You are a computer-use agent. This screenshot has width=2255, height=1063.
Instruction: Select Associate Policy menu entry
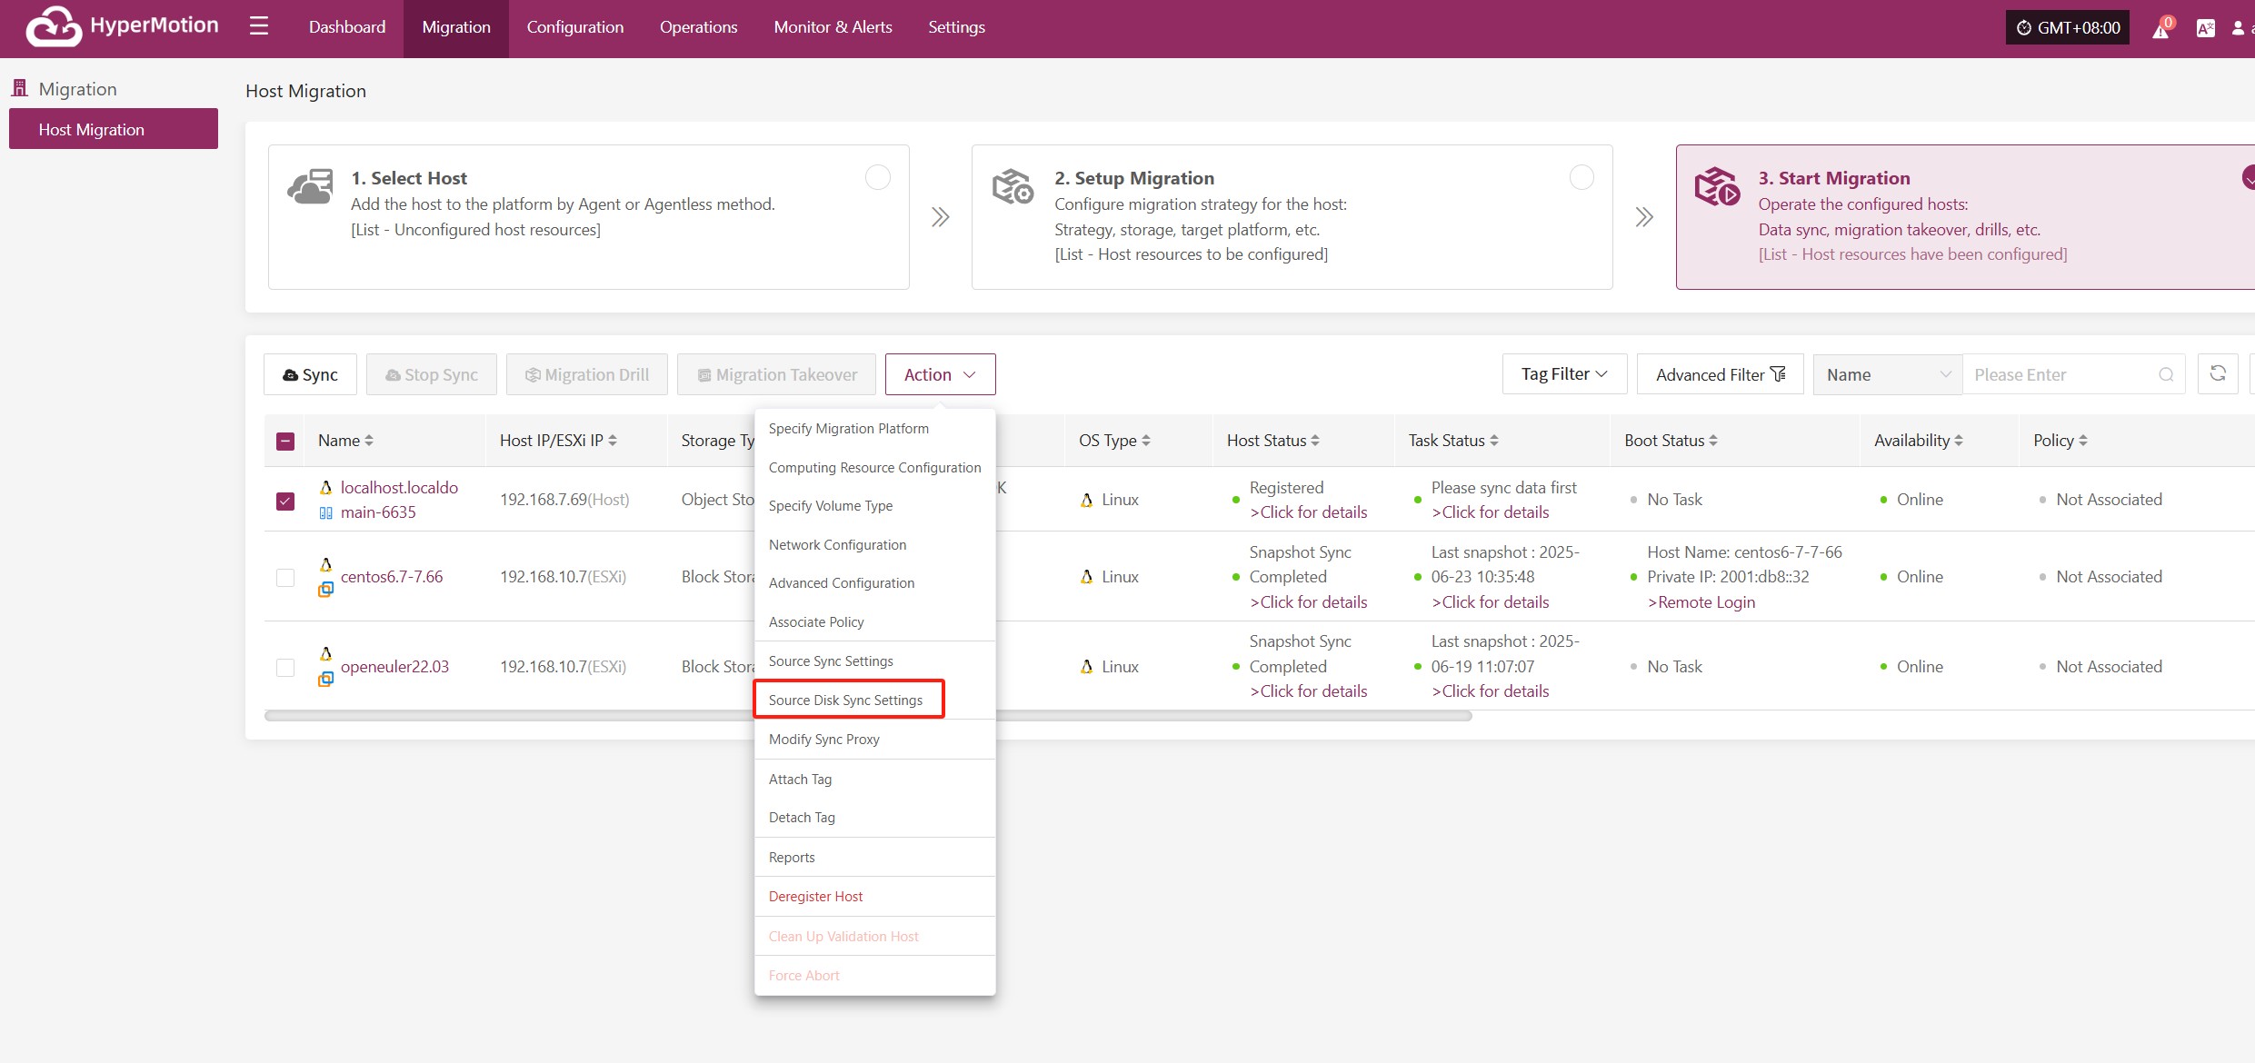816,622
